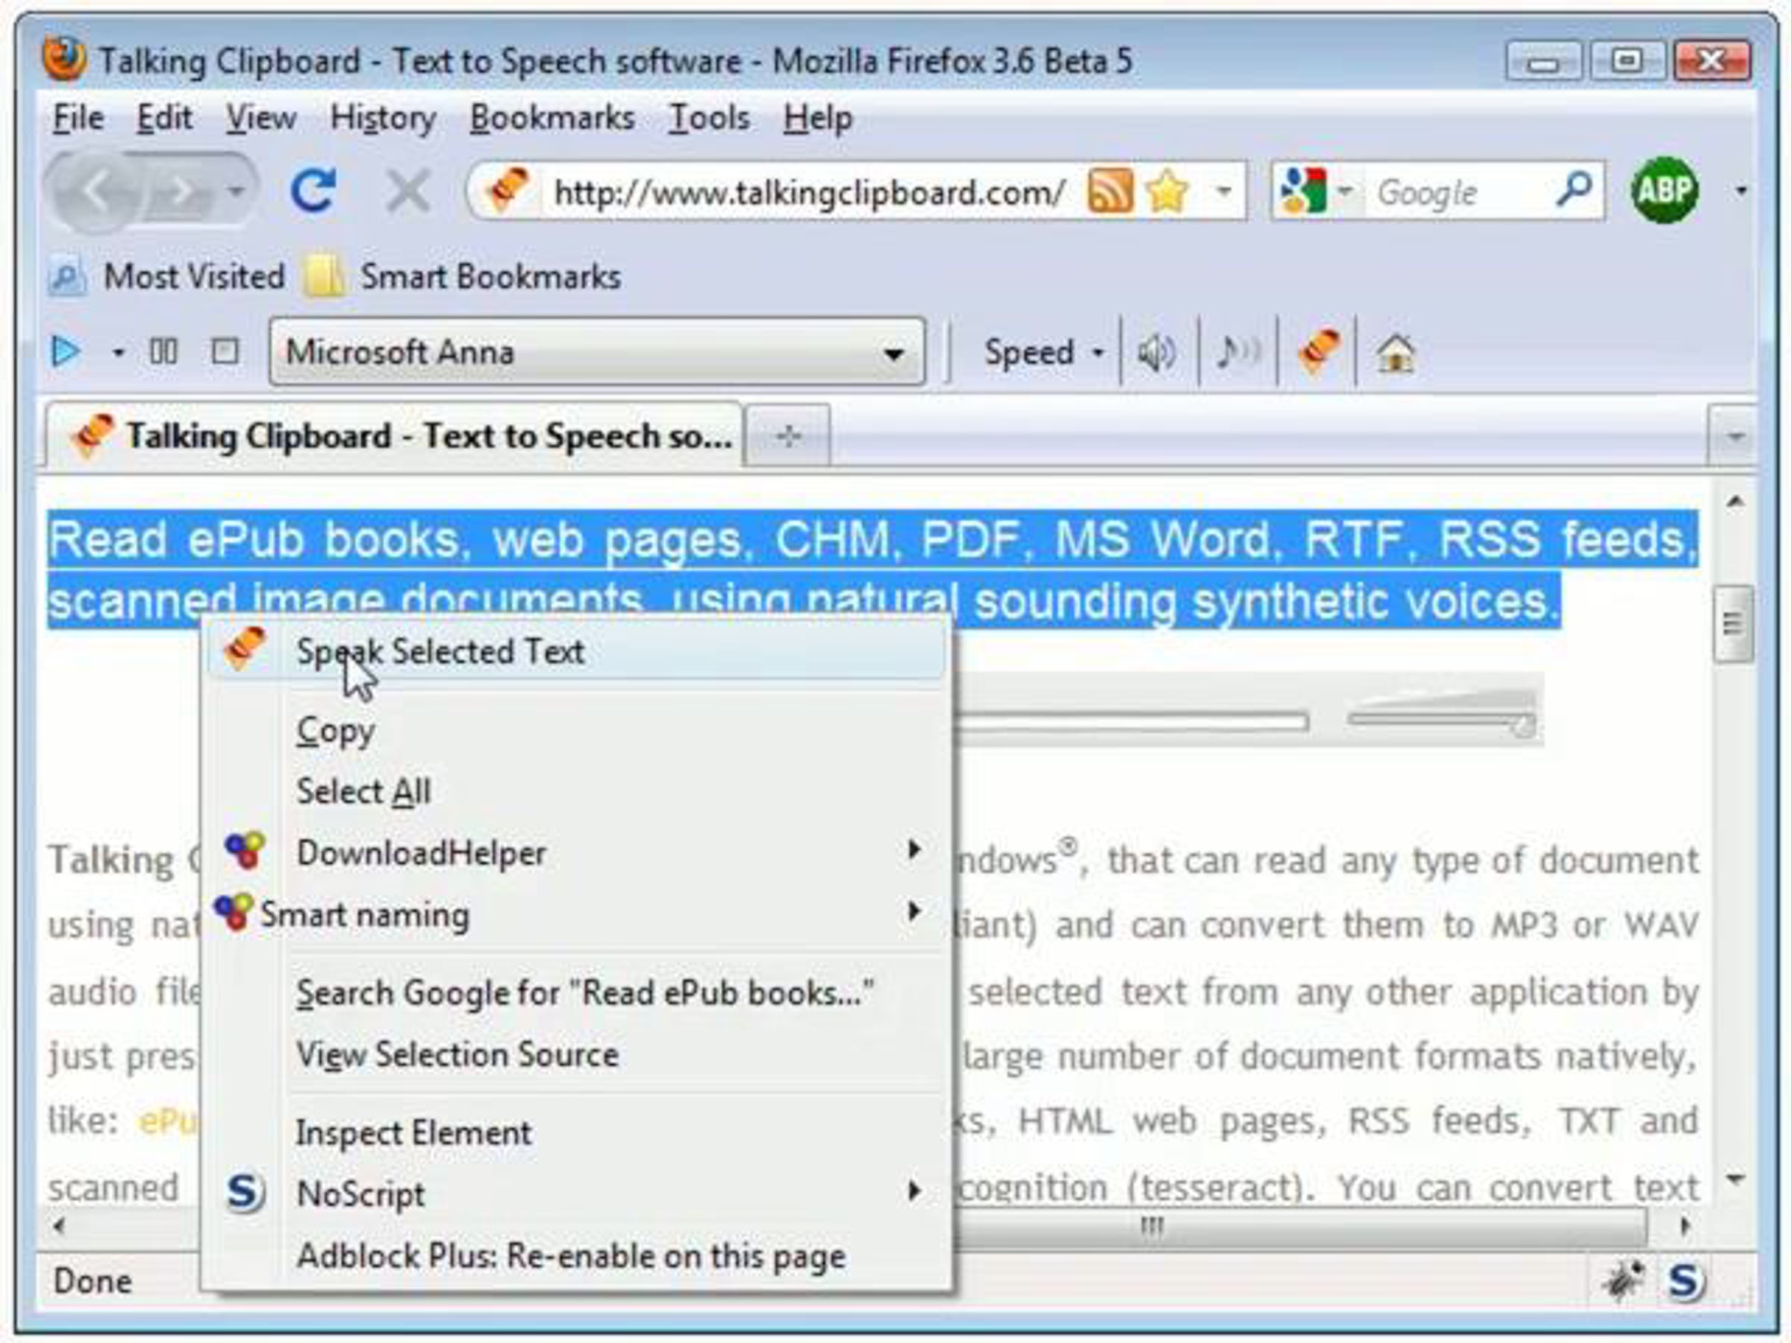Choose View Selection Source
The image size is (1791, 1343).
click(577, 1054)
